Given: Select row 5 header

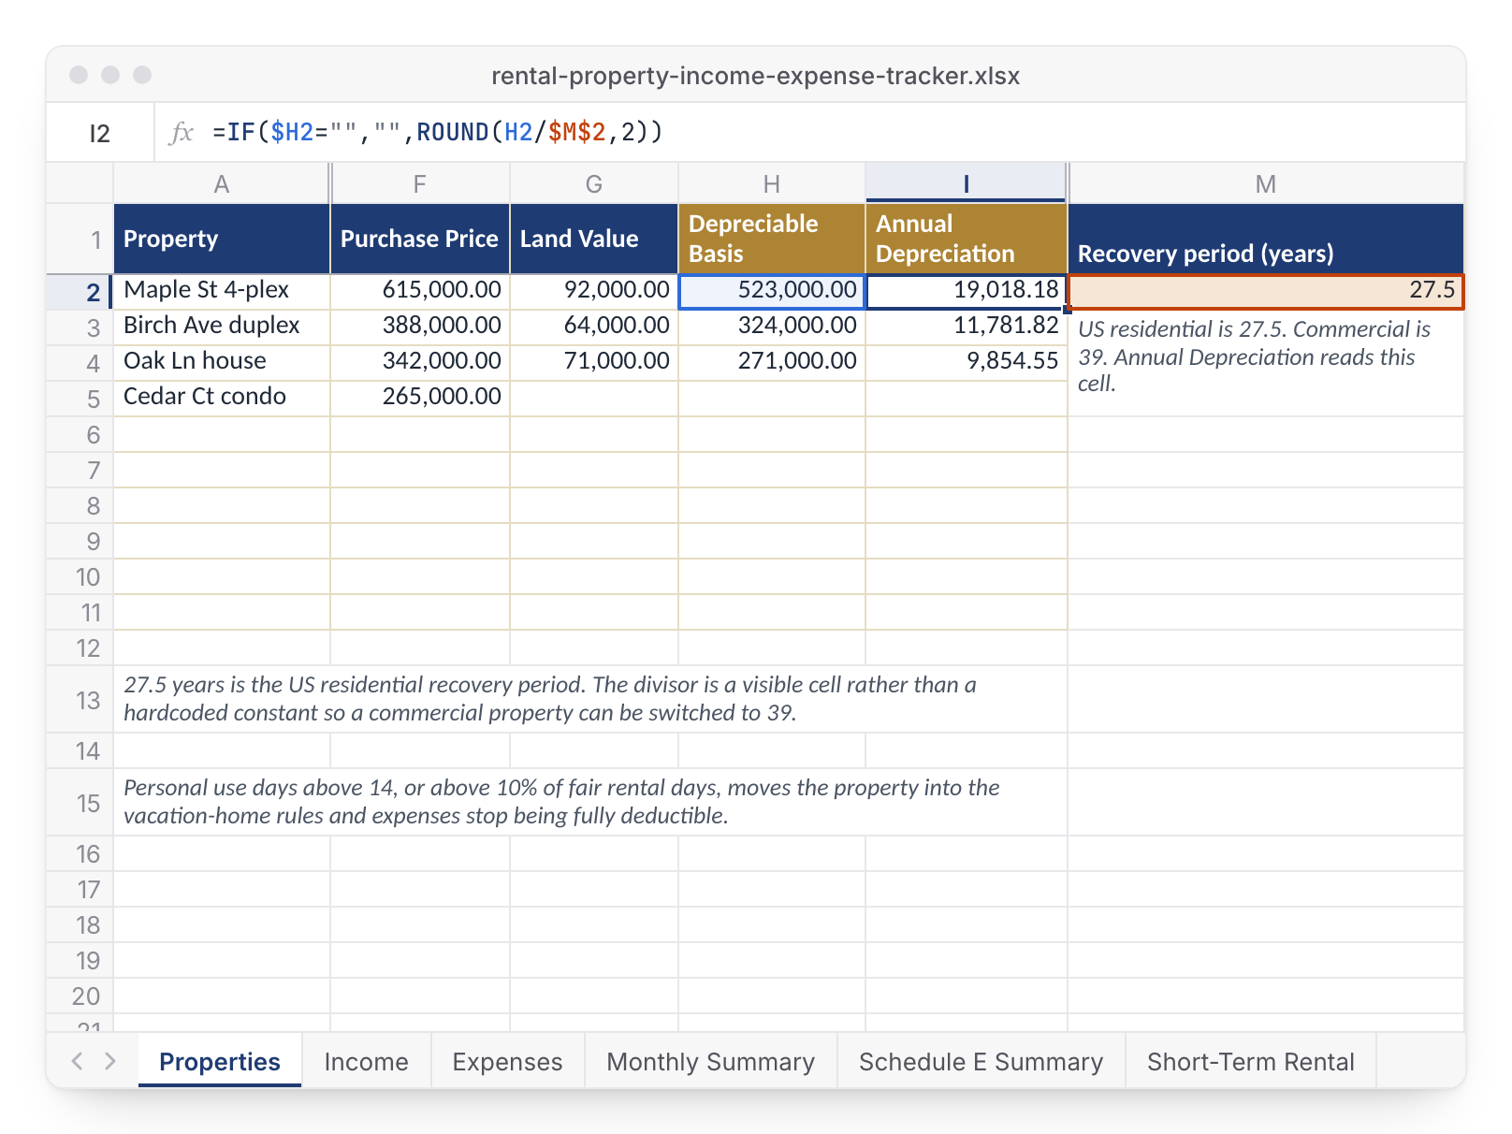Looking at the screenshot, I should [x=80, y=399].
